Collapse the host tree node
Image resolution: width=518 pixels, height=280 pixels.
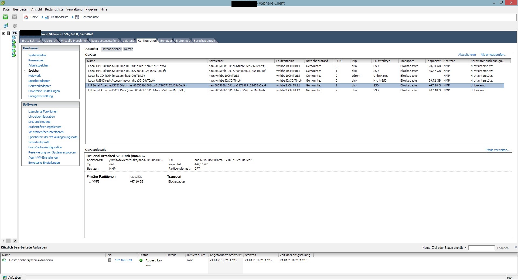(x=4, y=33)
